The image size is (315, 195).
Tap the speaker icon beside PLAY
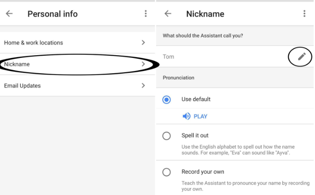[186, 116]
